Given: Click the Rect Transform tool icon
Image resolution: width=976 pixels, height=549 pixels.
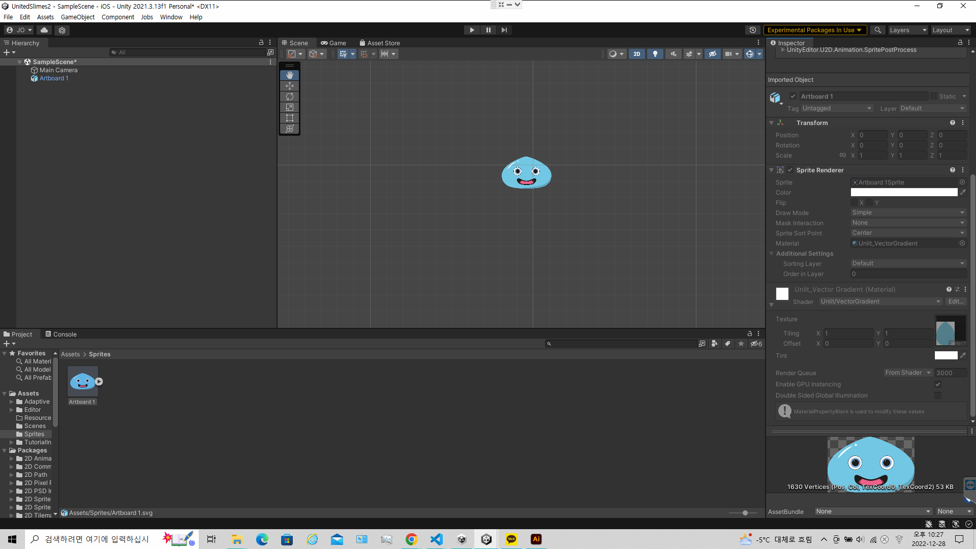Looking at the screenshot, I should [x=290, y=118].
